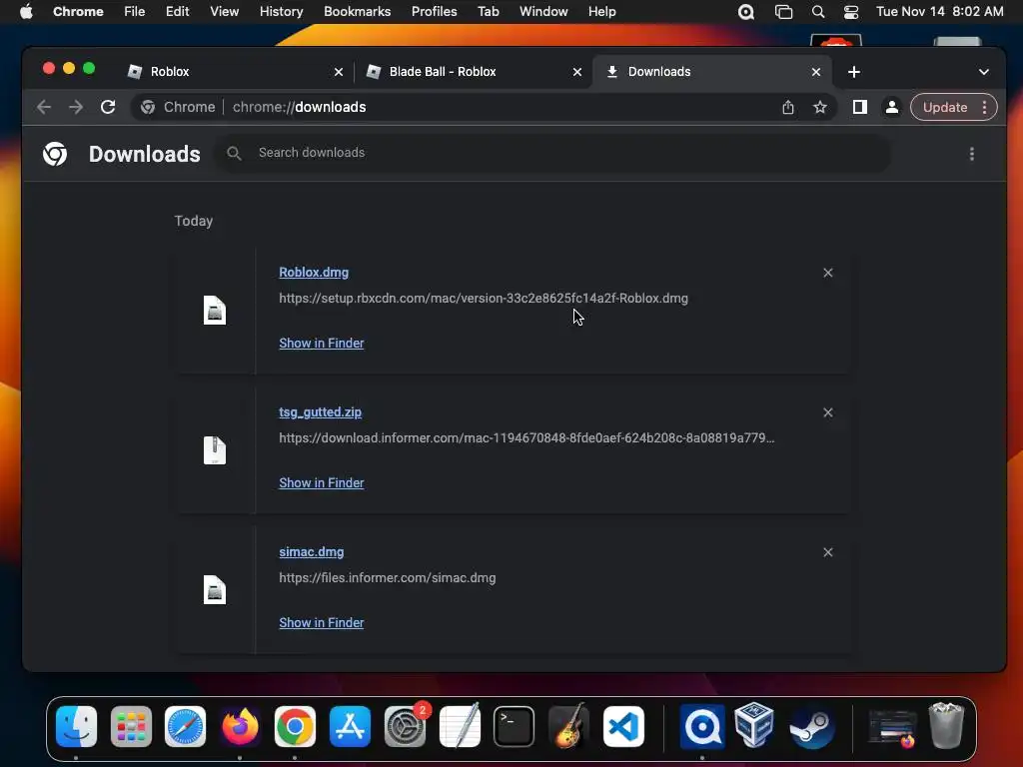
Task: Open the History menu
Action: coord(281,12)
